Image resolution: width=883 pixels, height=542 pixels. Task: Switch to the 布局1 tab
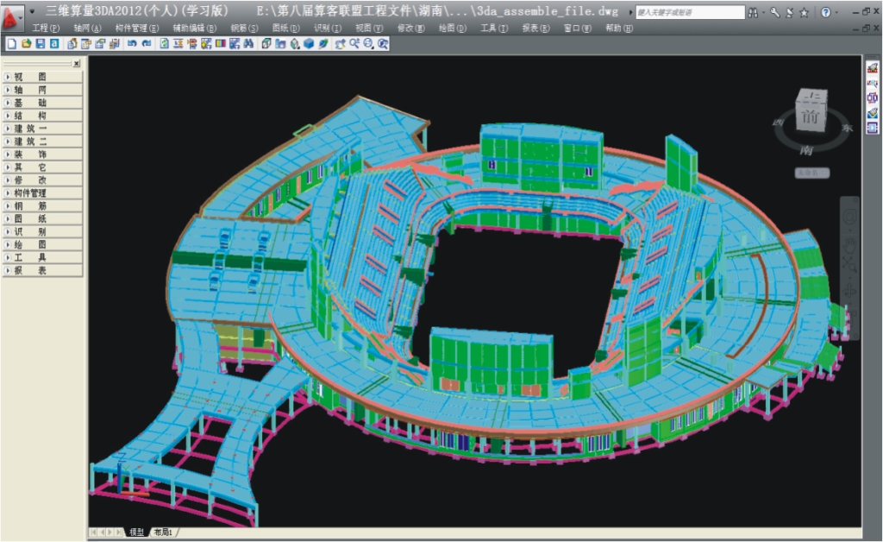(x=163, y=532)
